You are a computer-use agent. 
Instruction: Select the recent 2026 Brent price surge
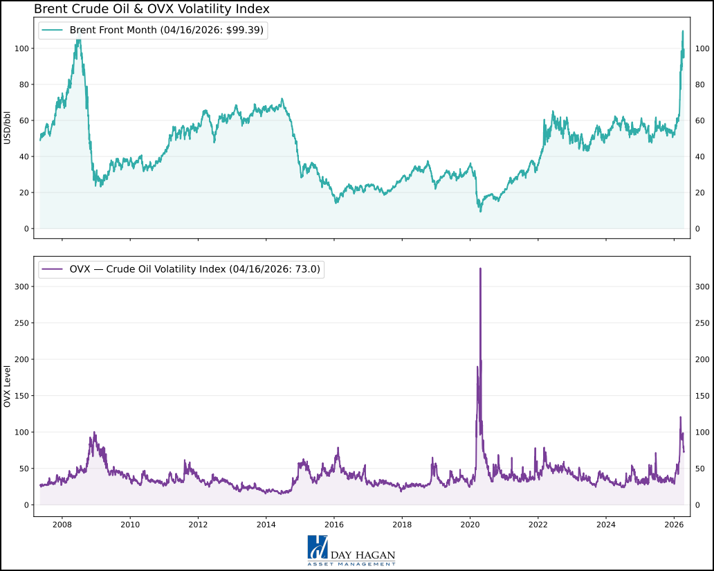click(x=682, y=33)
